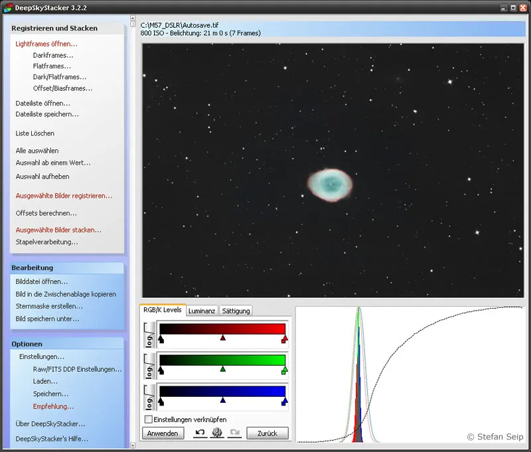Click Offsets berechnen… link
531x452 pixels.
(46, 213)
